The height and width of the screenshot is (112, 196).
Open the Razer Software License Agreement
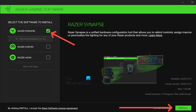tap(60, 108)
